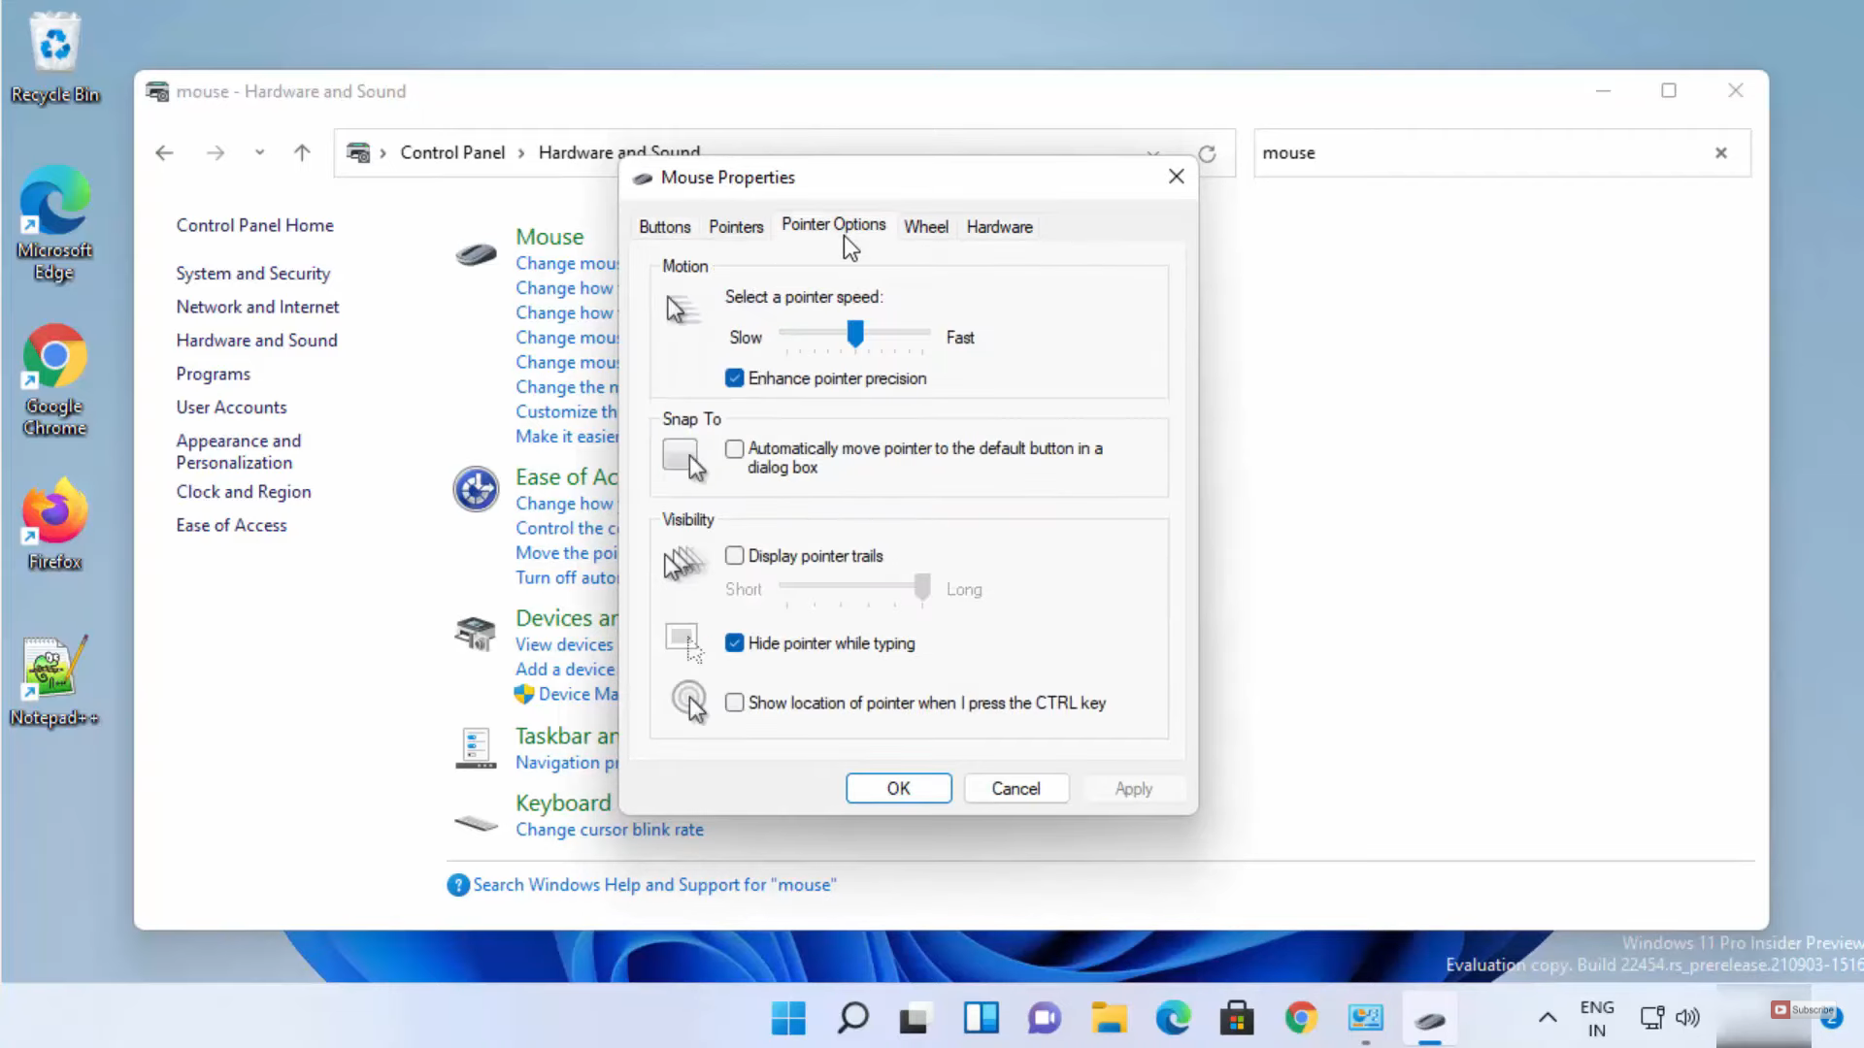
Task: Switch to the Pointers tab
Action: pos(736,227)
